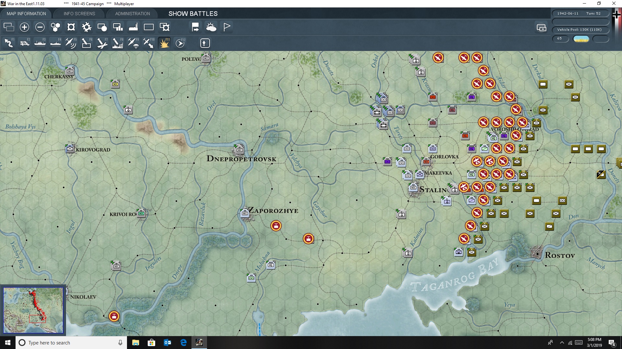Select the SEC unit at Dnepropetrovsk
Screen dimensions: 622x349
239,150
